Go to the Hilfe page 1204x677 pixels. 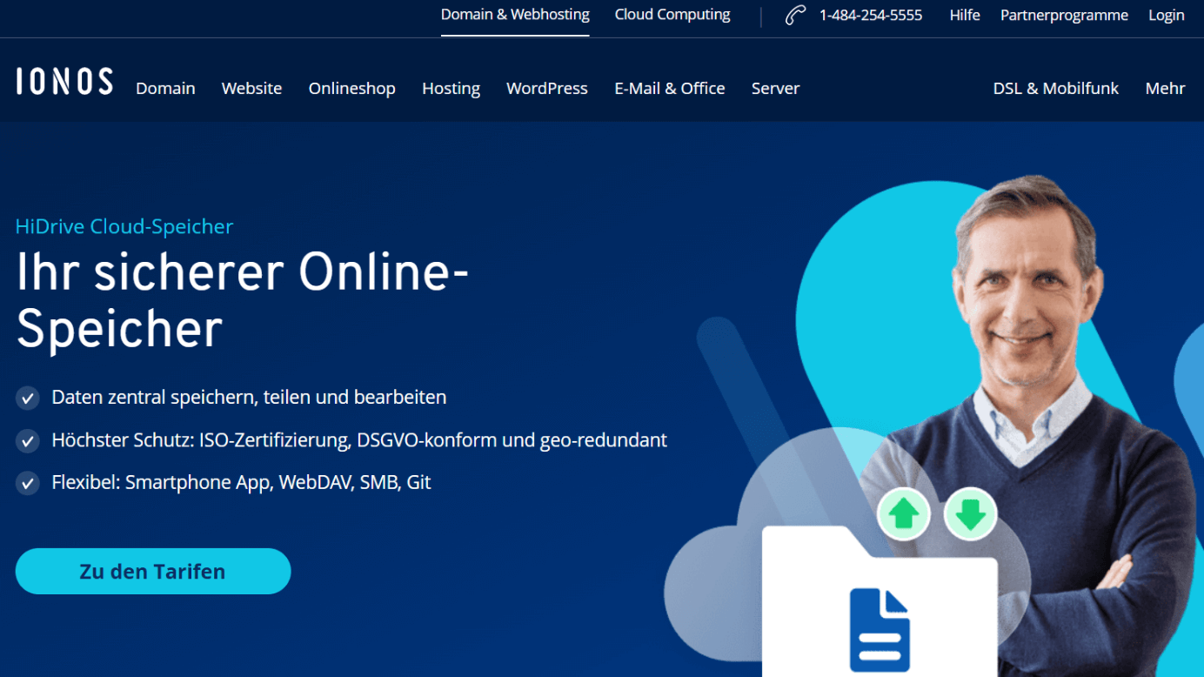[965, 16]
